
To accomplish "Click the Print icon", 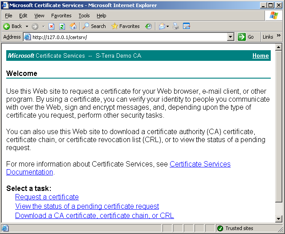I will (x=176, y=26).
